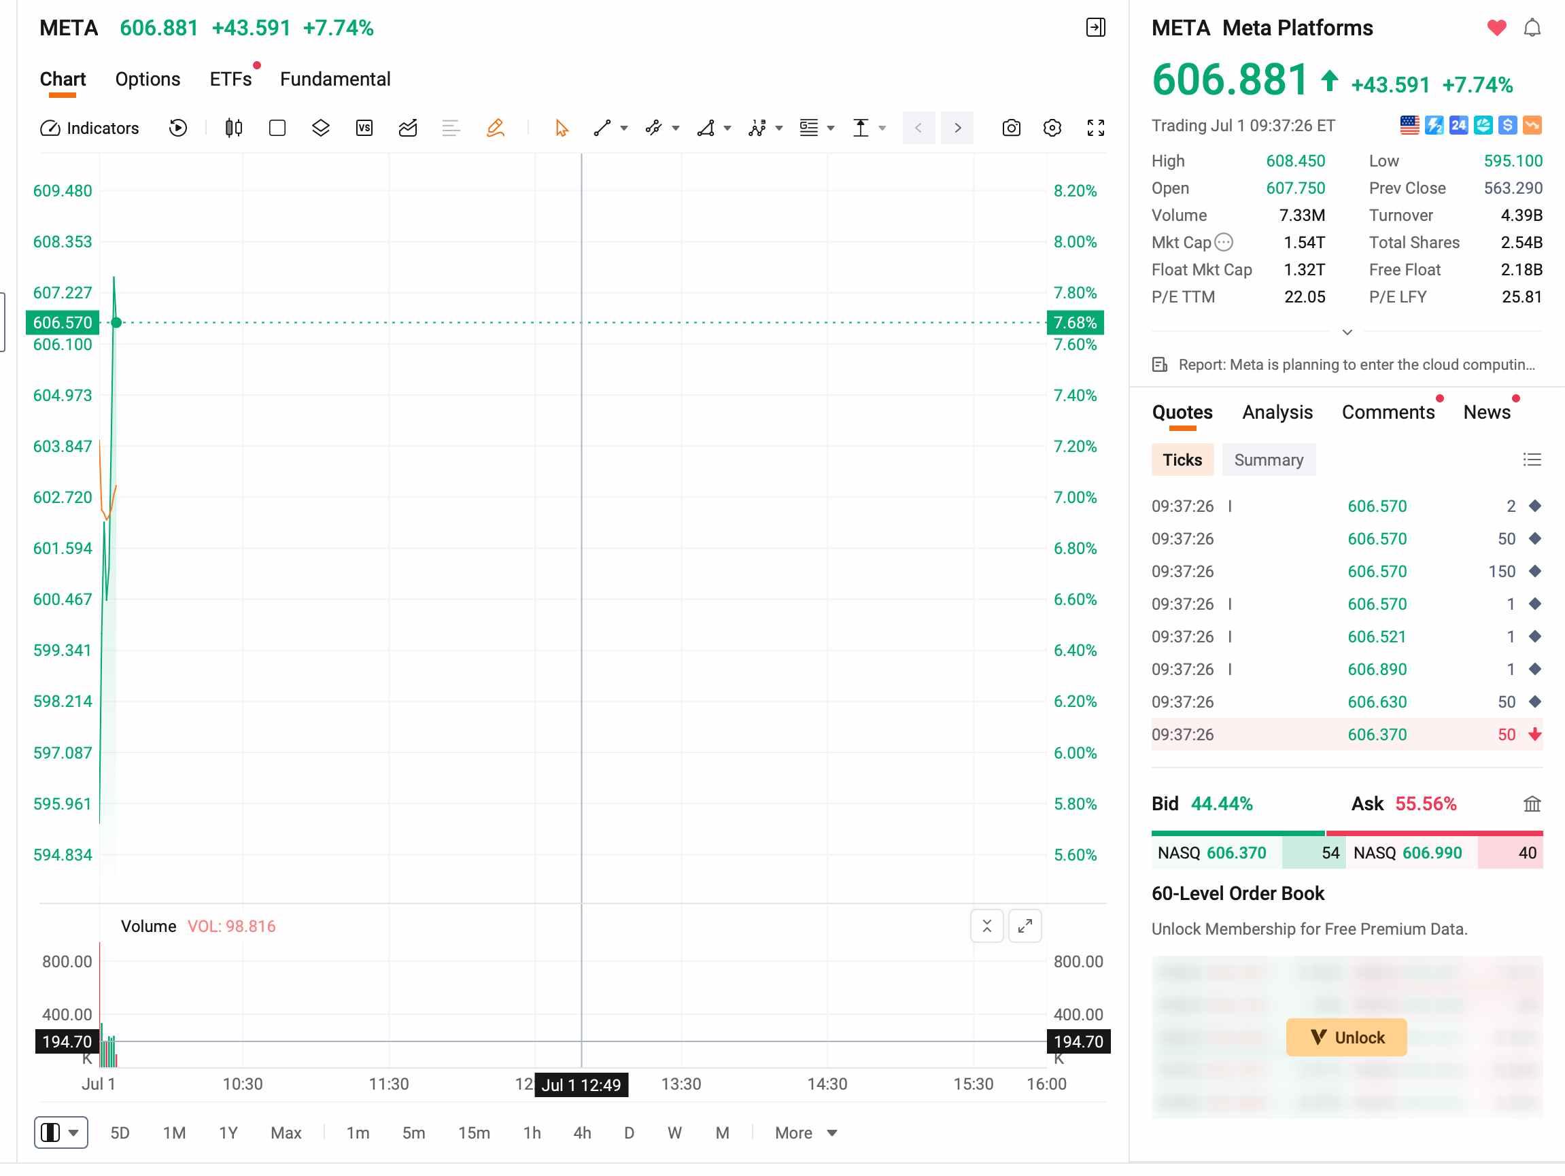1565x1176 pixels.
Task: Expand the wave pattern tool dropdown
Action: [779, 128]
